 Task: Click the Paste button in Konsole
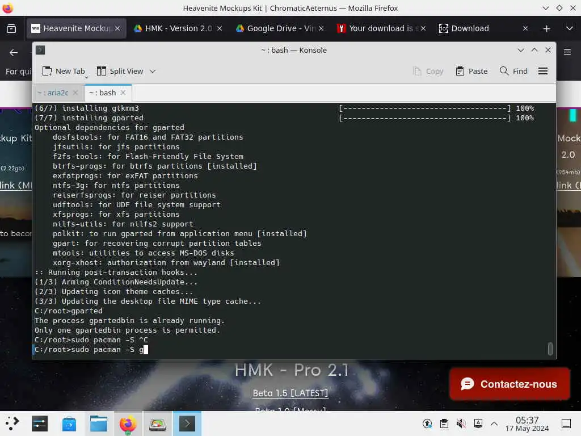point(471,71)
